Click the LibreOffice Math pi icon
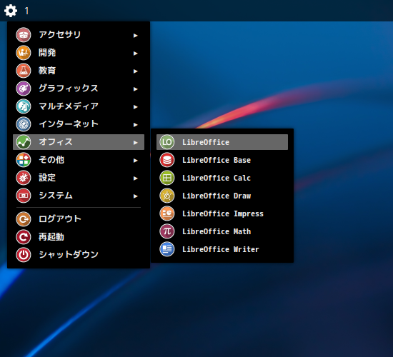Screen dimensions: 393x357 coord(167,231)
